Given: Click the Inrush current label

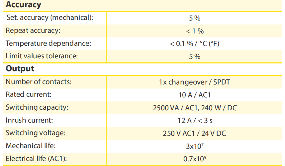Looking at the screenshot, I should [x=29, y=120].
